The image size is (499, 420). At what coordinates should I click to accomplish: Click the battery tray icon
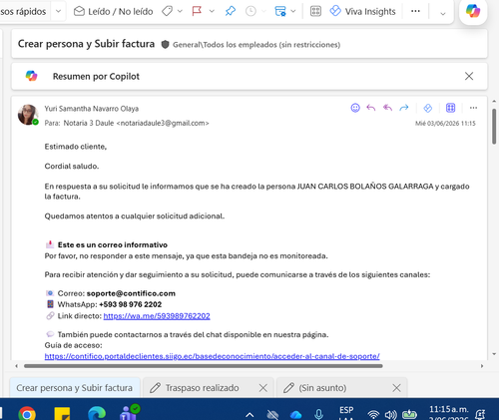(409, 414)
